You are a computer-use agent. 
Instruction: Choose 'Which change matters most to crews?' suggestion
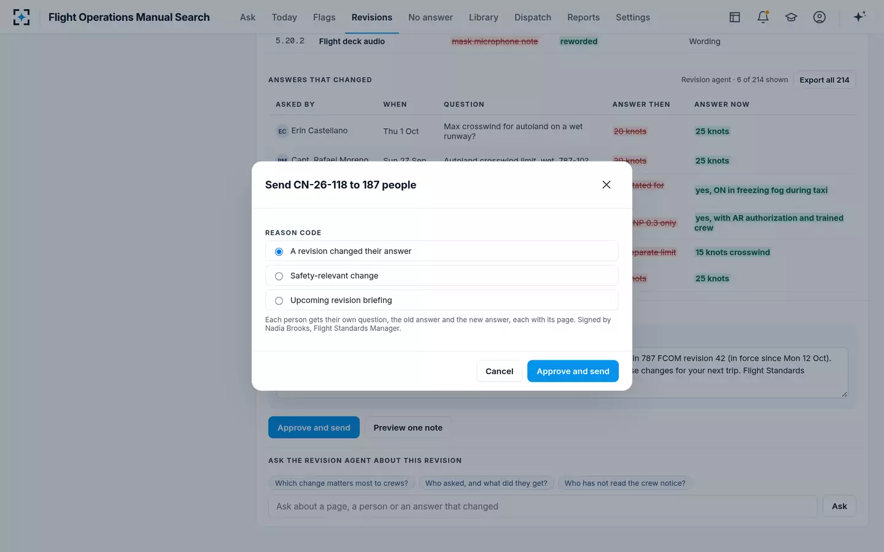pyautogui.click(x=341, y=483)
